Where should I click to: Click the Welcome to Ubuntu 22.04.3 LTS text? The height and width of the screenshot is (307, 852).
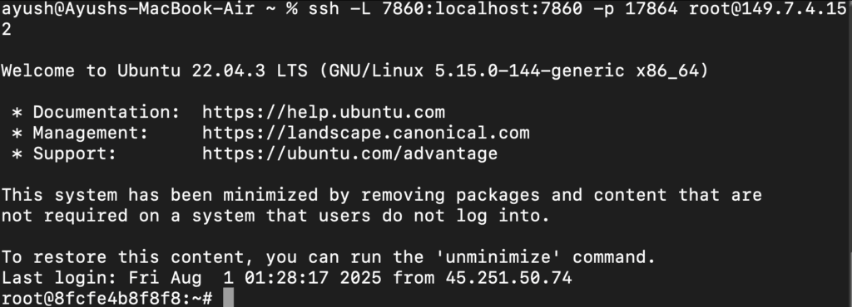[x=154, y=71]
